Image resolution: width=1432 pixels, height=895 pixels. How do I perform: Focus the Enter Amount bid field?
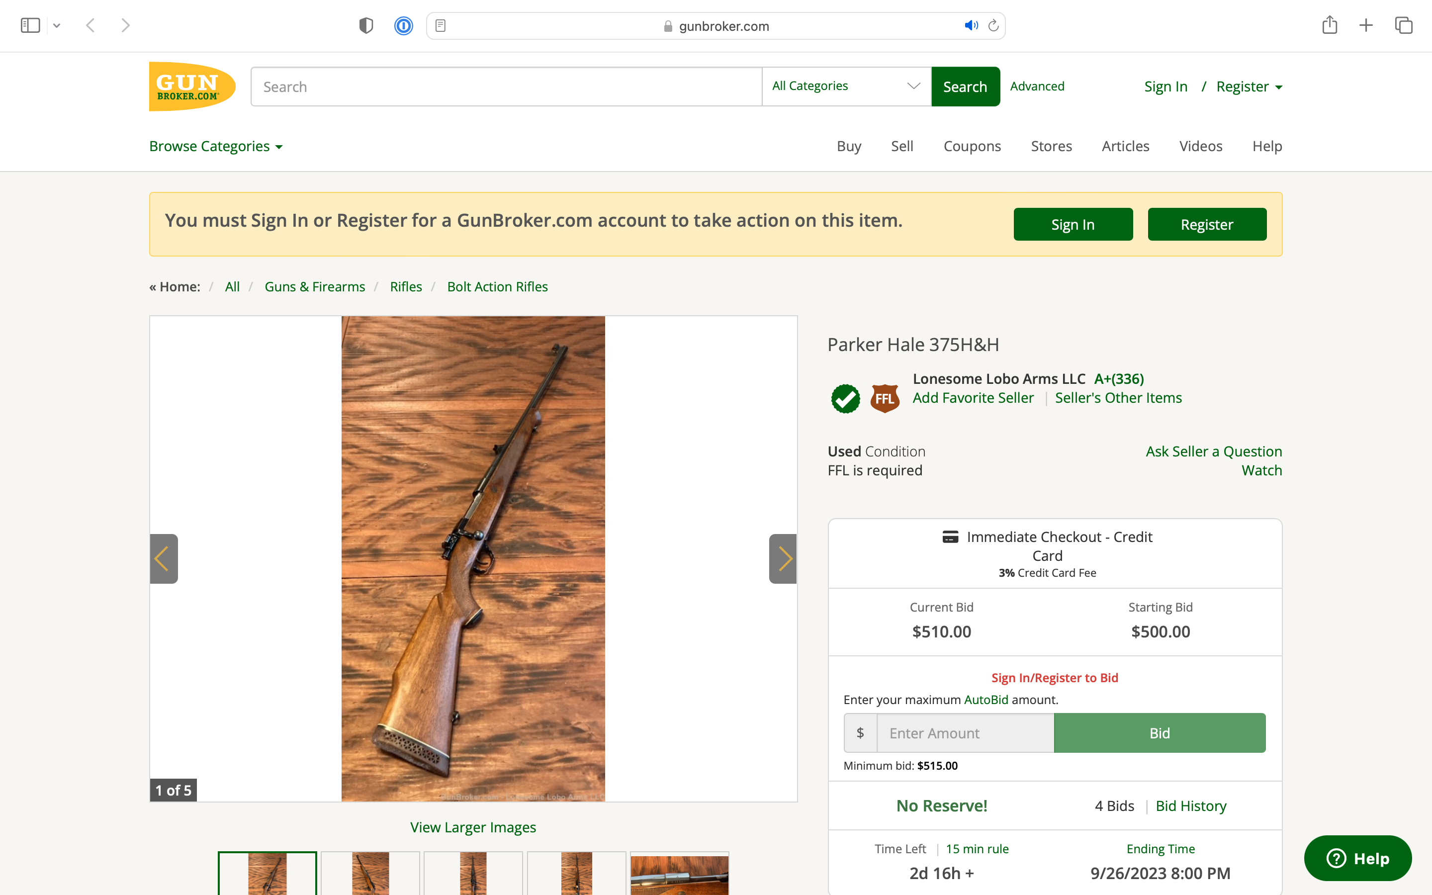965,733
